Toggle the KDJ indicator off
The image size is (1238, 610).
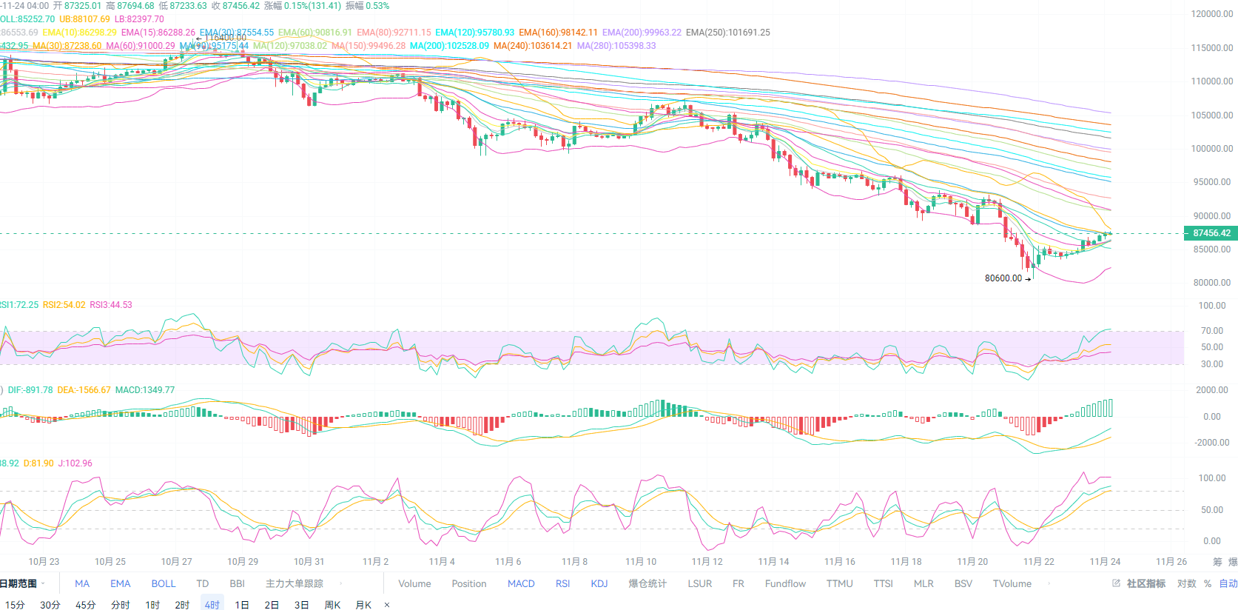(599, 583)
